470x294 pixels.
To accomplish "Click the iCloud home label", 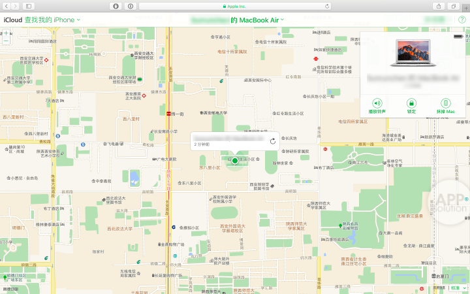I will click(x=12, y=20).
